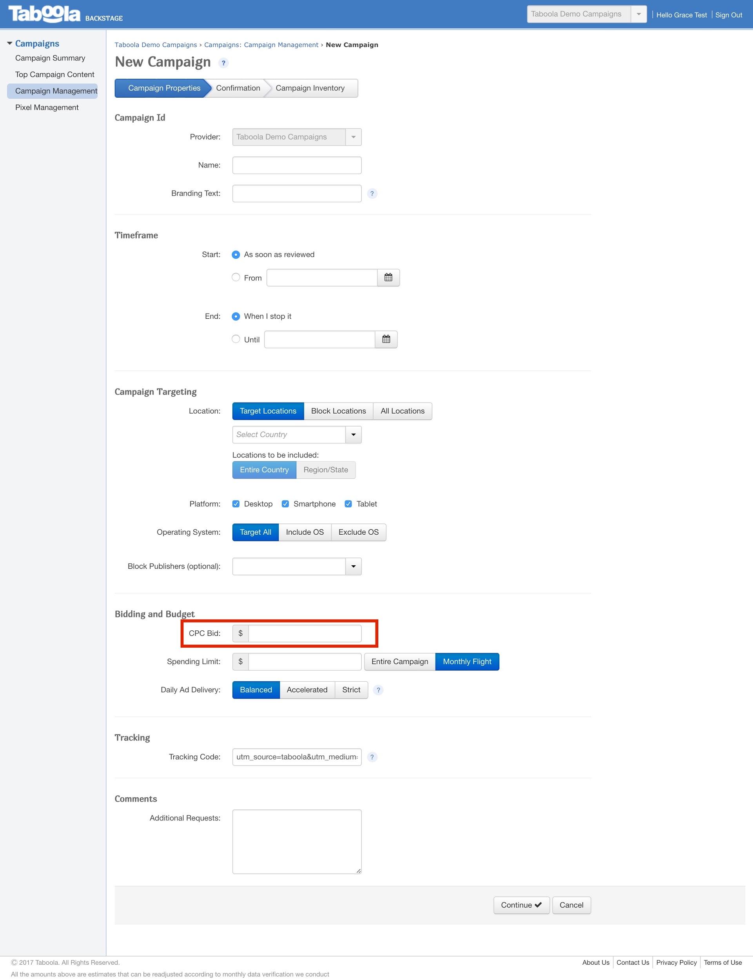This screenshot has height=980, width=753.
Task: Choose Strict daily ad delivery
Action: (351, 690)
